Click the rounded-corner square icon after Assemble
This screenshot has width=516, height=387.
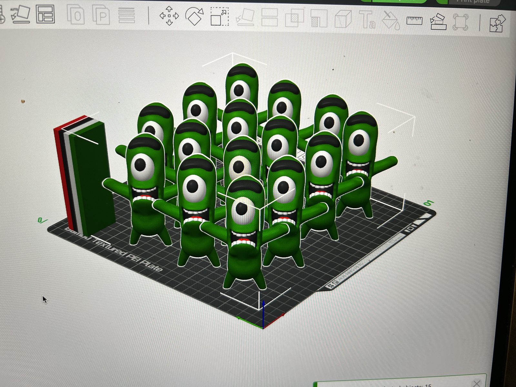(x=460, y=22)
